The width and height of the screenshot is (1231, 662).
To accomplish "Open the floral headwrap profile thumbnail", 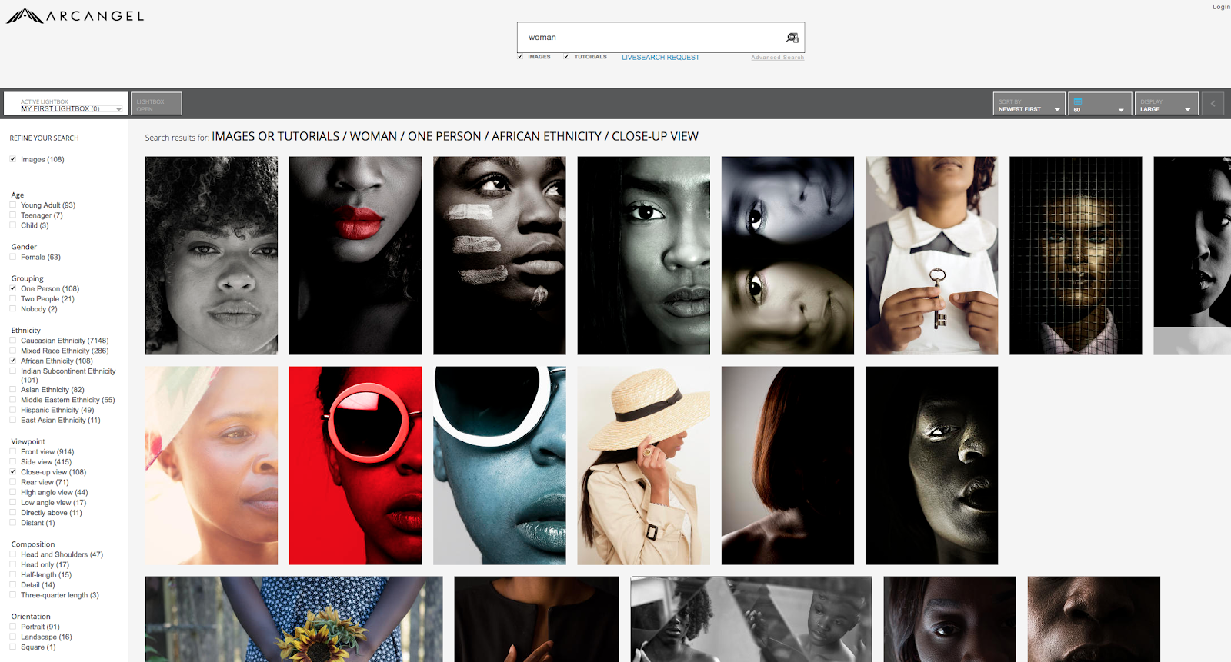I will (212, 465).
